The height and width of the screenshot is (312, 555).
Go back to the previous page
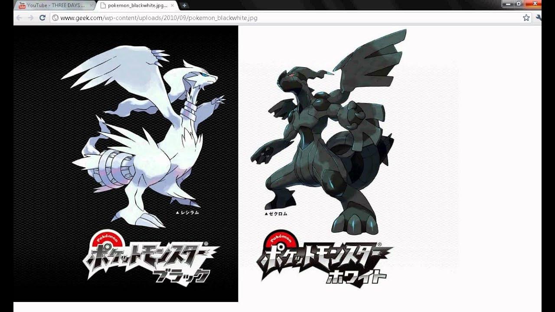[20, 18]
